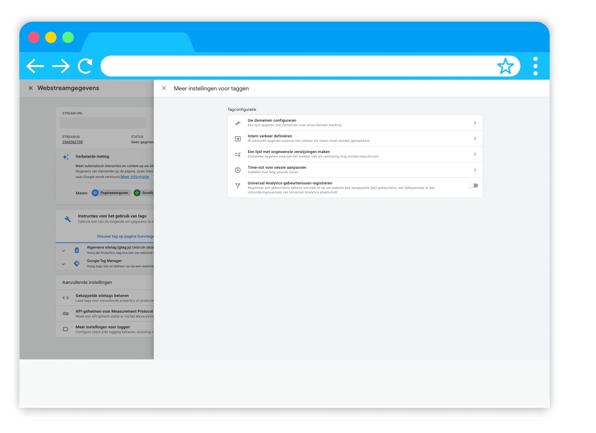
Task: Open the browser three-dot menu
Action: tap(535, 66)
